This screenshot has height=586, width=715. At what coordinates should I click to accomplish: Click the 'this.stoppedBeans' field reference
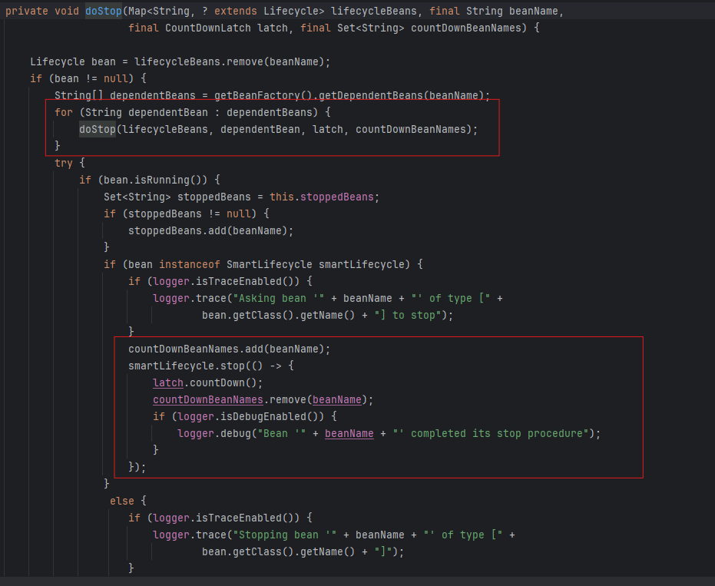[322, 197]
